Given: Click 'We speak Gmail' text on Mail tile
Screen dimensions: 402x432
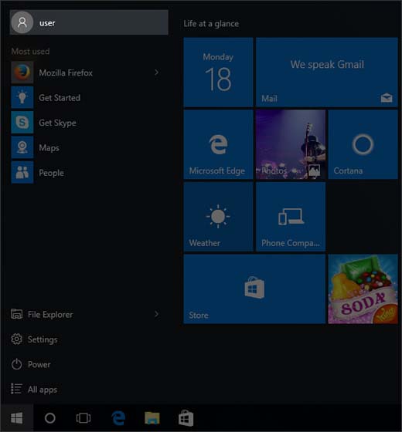Looking at the screenshot, I should point(327,65).
